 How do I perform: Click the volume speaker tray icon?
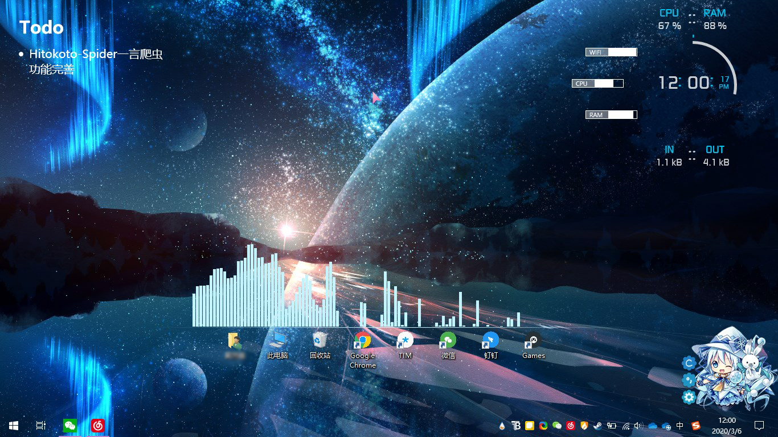tap(638, 426)
